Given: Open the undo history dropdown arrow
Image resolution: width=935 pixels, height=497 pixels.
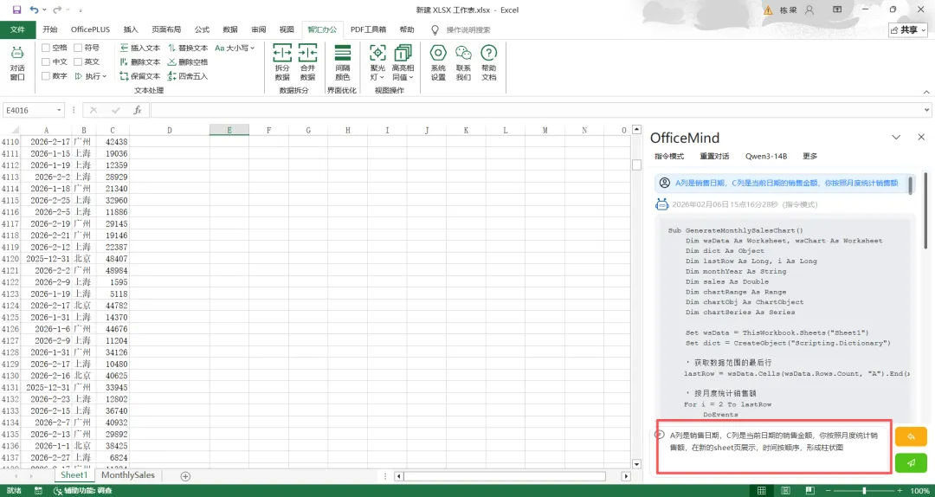Looking at the screenshot, I should pyautogui.click(x=44, y=10).
